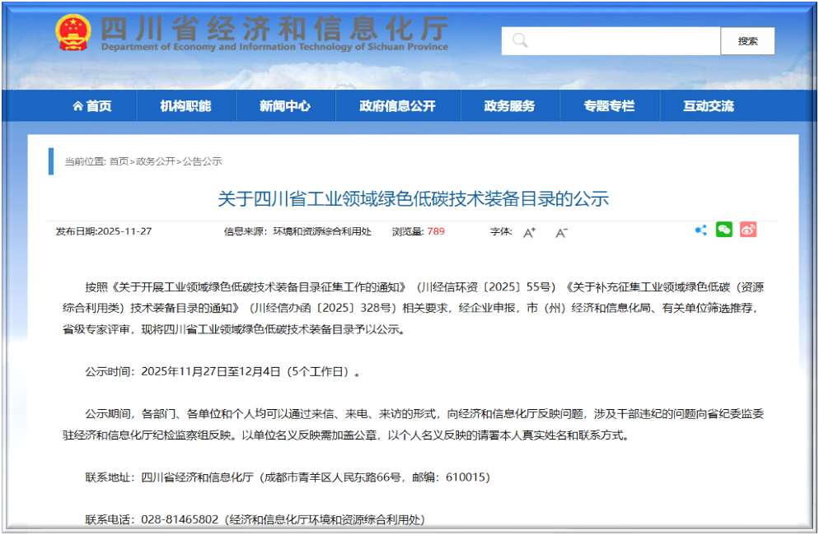Select the 机构职能 menu item
819x535 pixels.
click(186, 105)
